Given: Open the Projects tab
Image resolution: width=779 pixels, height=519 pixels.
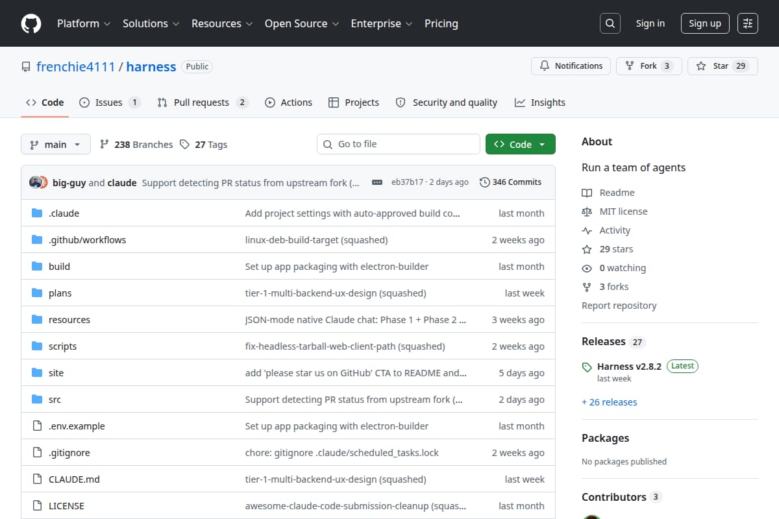Looking at the screenshot, I should (354, 103).
